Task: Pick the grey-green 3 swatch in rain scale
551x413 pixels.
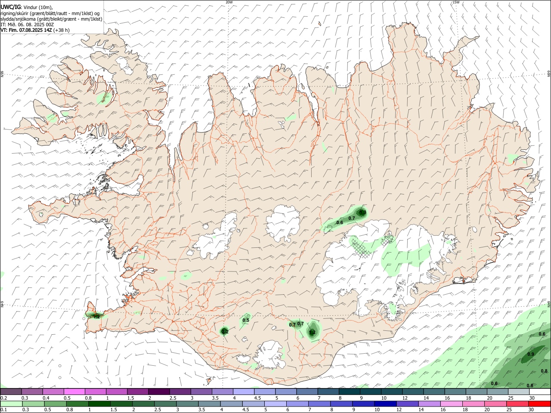Action: (188, 404)
